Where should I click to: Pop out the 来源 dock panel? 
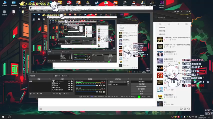click(x=73, y=79)
